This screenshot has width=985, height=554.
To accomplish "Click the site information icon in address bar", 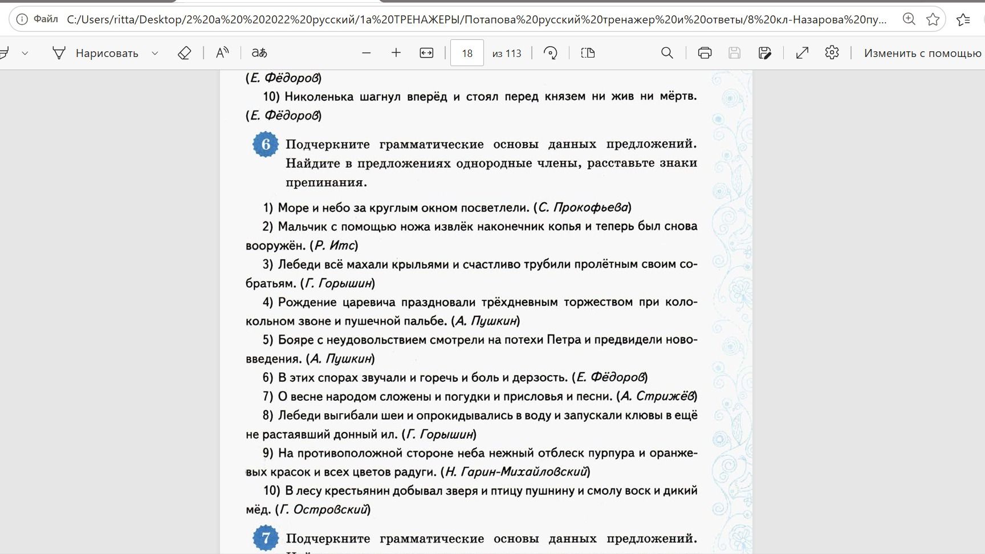I will point(22,19).
